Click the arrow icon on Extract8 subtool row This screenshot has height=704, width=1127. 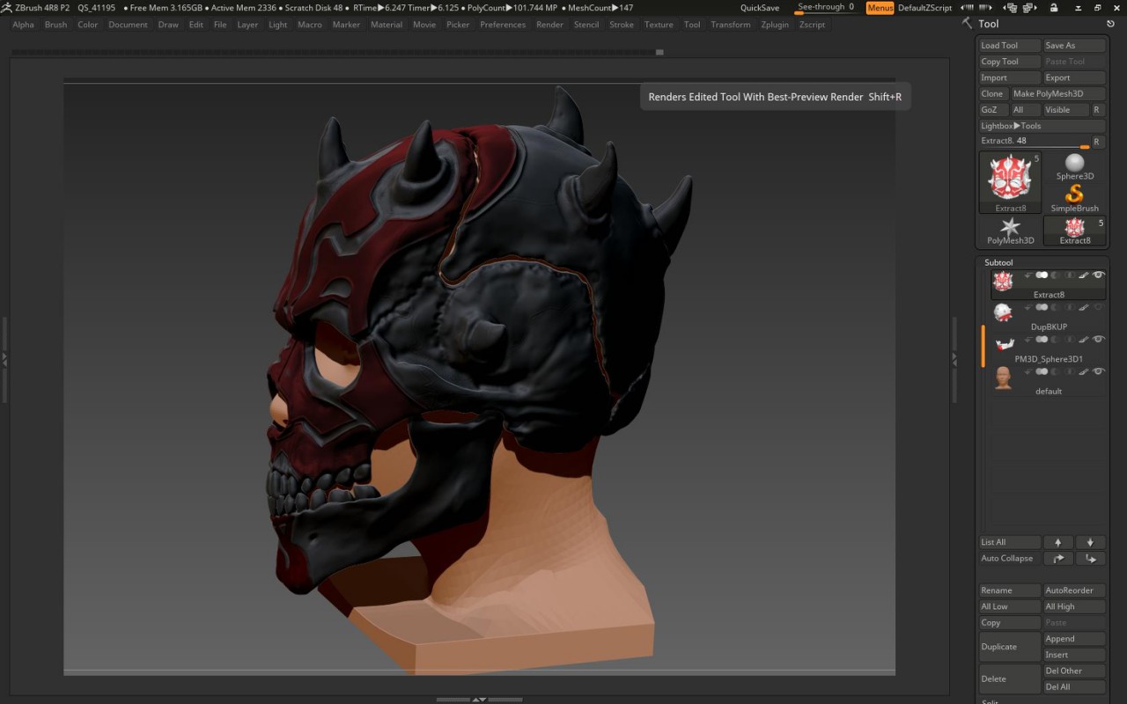point(1028,275)
